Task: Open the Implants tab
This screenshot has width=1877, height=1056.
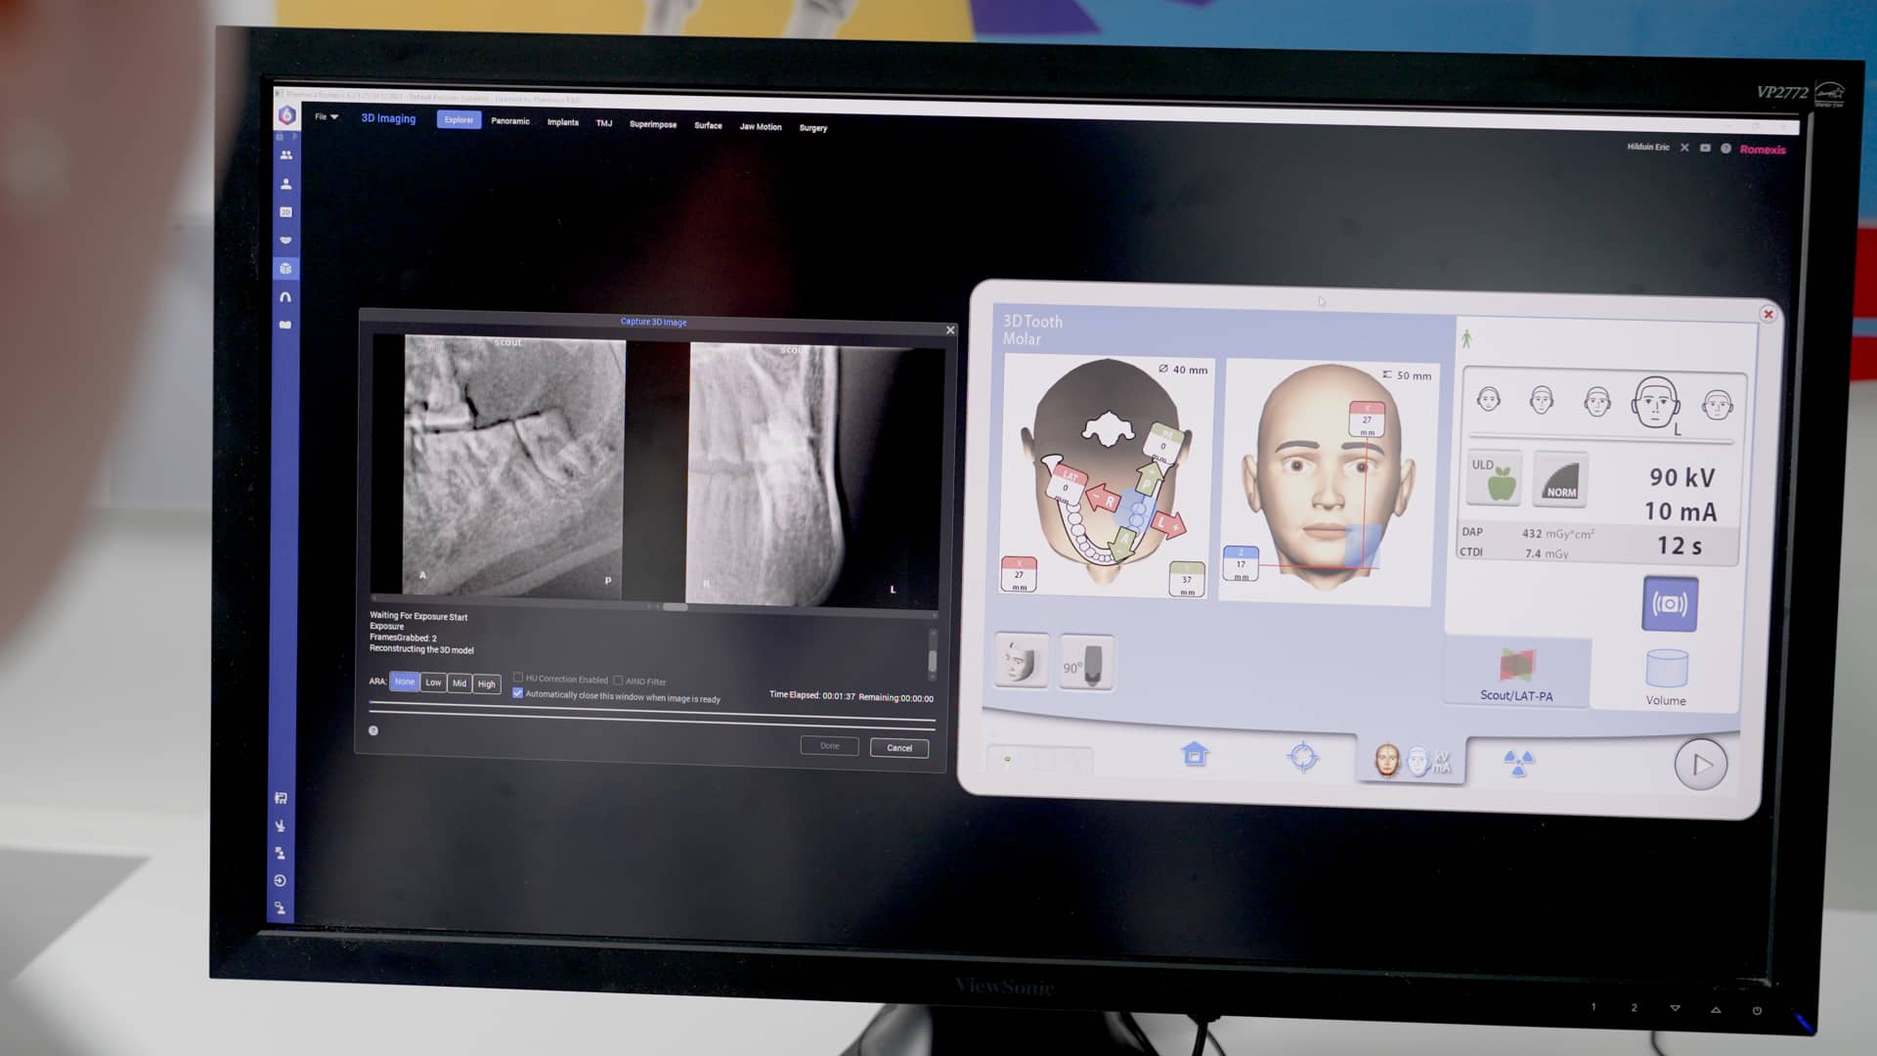Action: 562,122
